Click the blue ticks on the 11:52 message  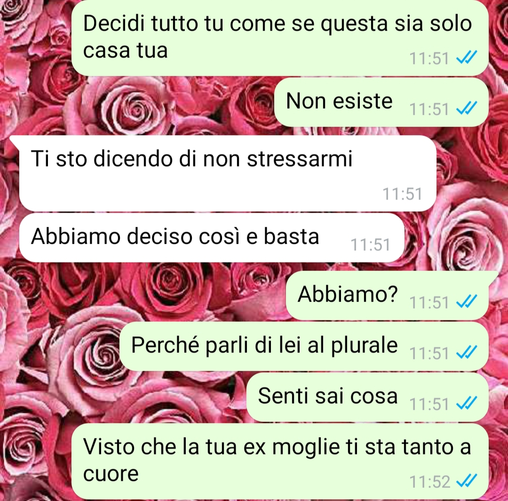click(x=467, y=481)
